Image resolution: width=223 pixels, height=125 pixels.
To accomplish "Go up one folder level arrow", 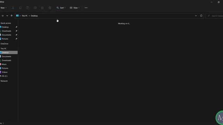I will click(11, 16).
